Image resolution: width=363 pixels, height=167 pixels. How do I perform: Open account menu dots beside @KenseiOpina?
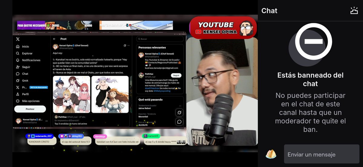point(46,121)
